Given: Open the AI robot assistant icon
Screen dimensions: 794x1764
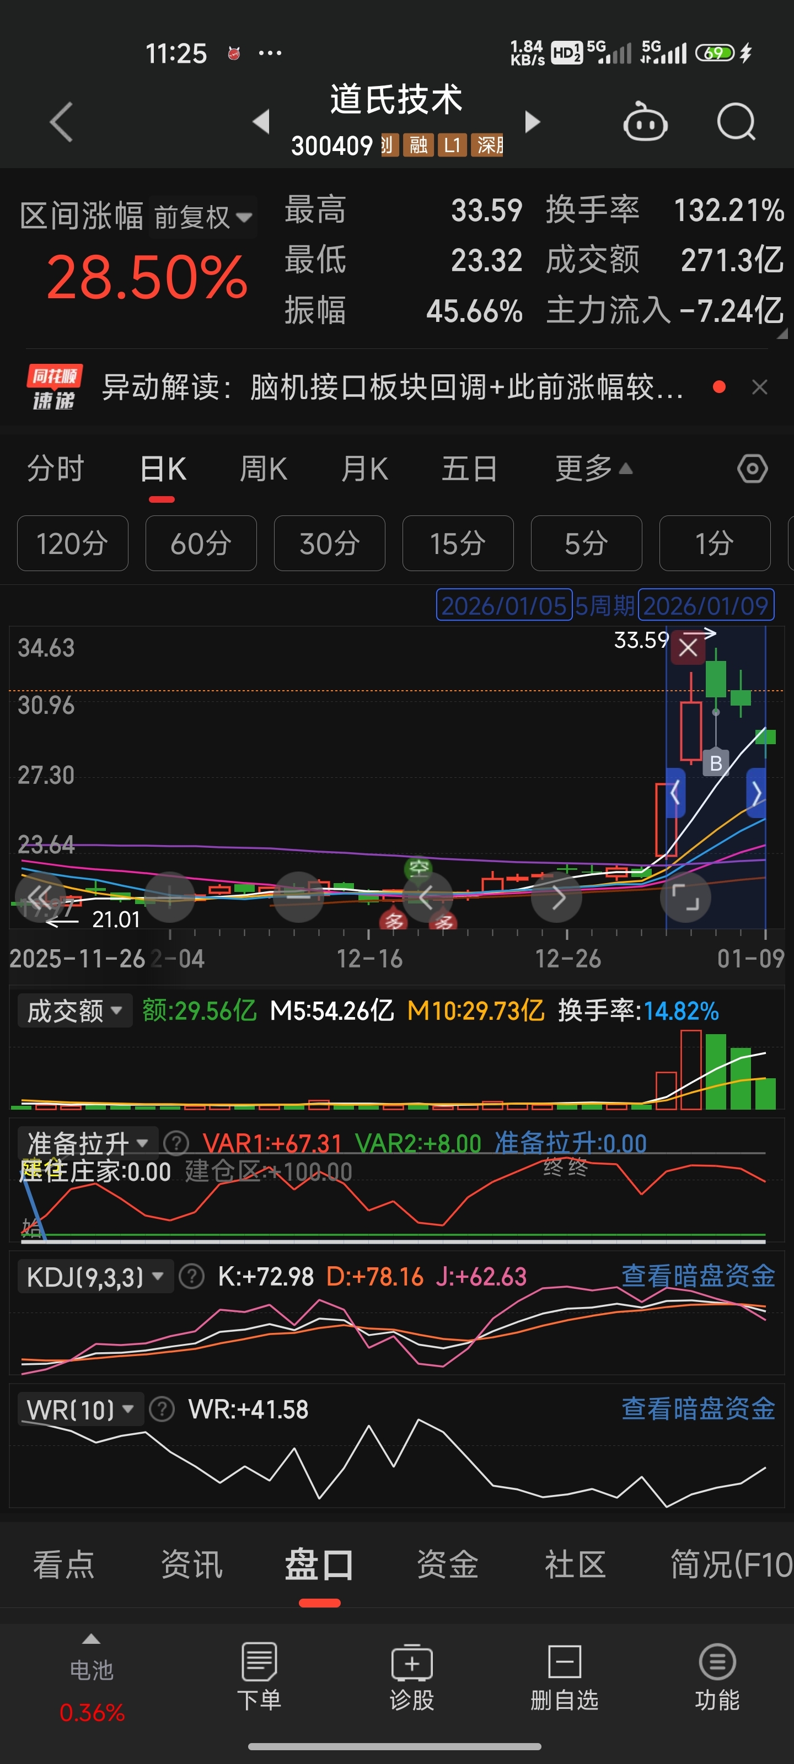Looking at the screenshot, I should pyautogui.click(x=645, y=122).
